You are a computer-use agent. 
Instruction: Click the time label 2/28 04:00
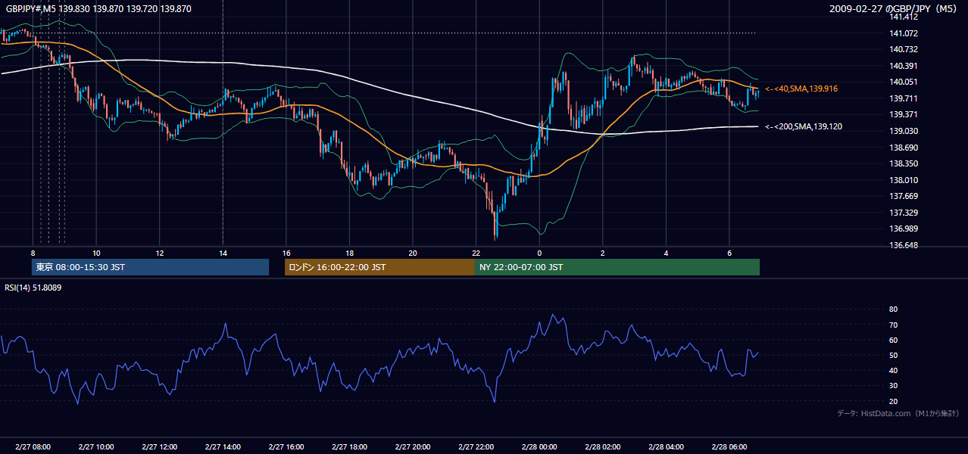coord(666,447)
